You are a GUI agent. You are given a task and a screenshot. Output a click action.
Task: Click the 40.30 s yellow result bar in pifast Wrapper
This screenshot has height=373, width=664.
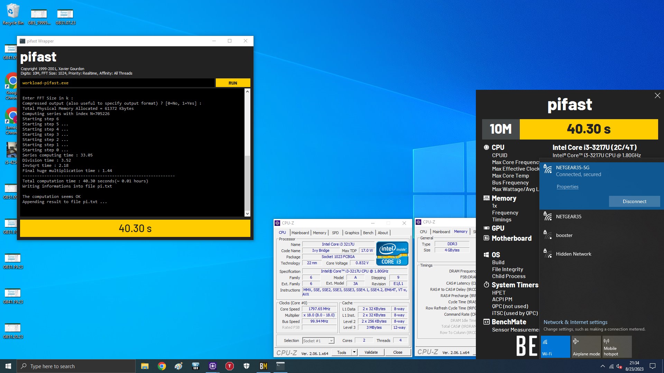coord(135,228)
